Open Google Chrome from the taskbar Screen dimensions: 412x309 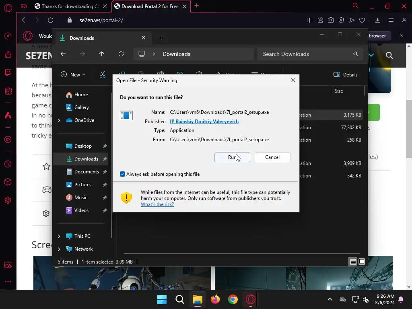[x=233, y=299]
